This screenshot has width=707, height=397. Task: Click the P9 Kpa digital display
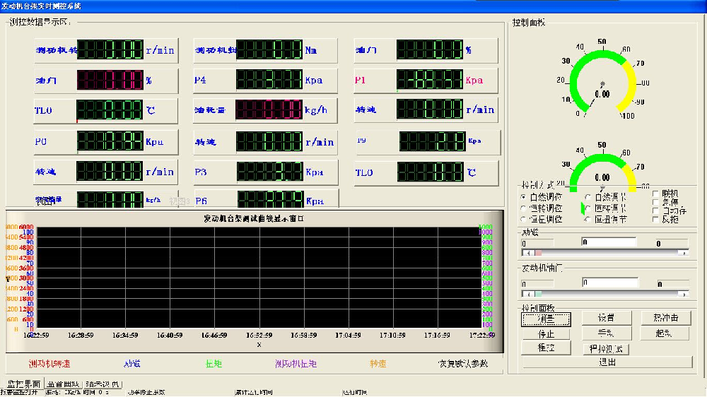tap(433, 141)
